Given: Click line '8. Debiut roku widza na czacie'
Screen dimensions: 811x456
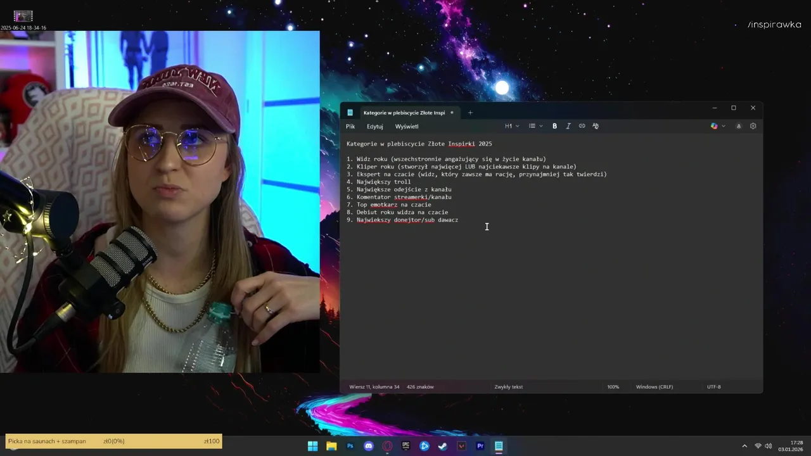Looking at the screenshot, I should pyautogui.click(x=397, y=212).
